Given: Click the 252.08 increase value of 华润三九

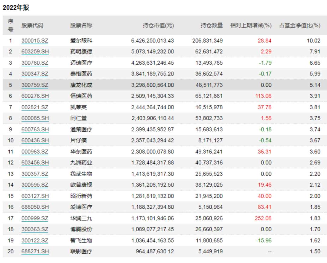Looking at the screenshot, I should tap(264, 218).
